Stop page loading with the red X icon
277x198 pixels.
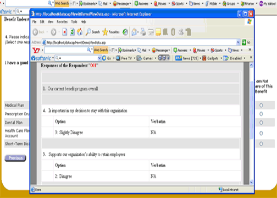click(x=64, y=32)
